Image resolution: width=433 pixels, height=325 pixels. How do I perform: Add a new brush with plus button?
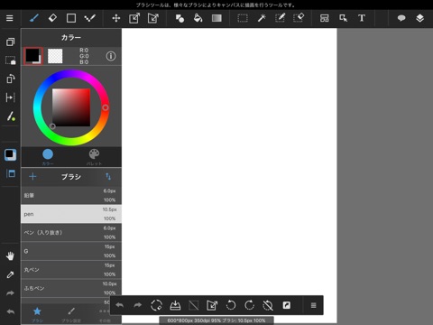point(32,176)
